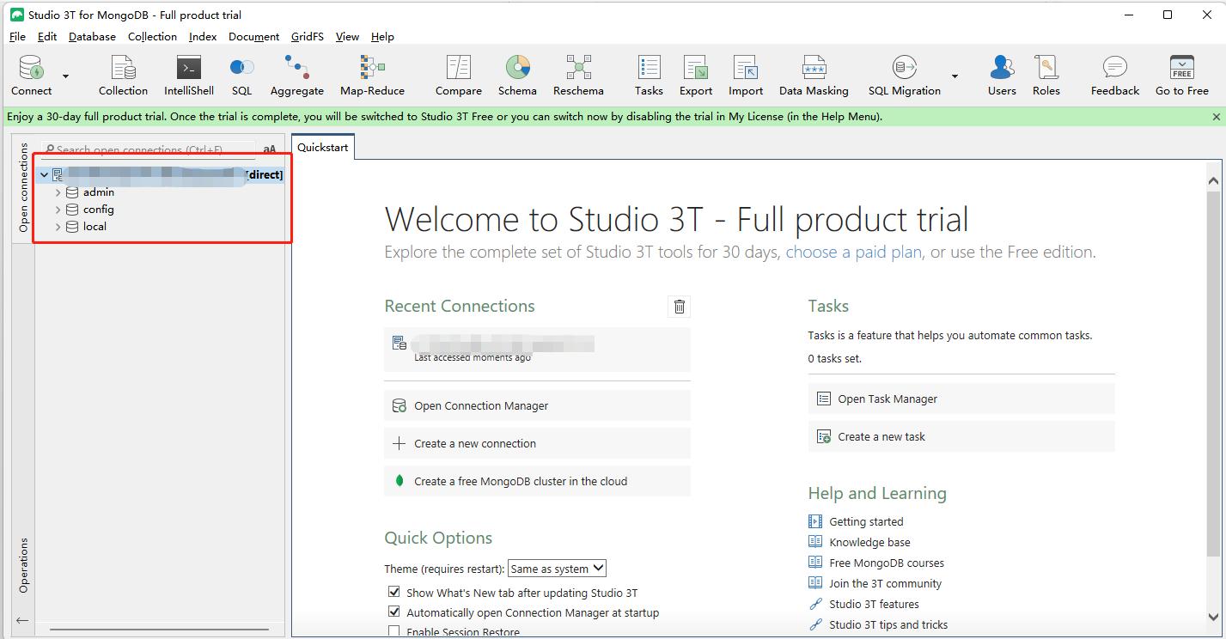This screenshot has height=639, width=1226.
Task: Open the Knowledge base link
Action: [x=869, y=542]
